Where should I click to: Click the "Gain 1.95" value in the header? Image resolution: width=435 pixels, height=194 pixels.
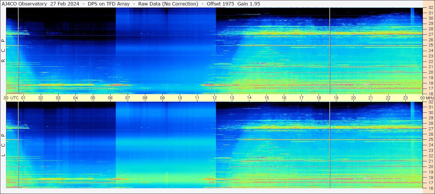click(x=249, y=4)
